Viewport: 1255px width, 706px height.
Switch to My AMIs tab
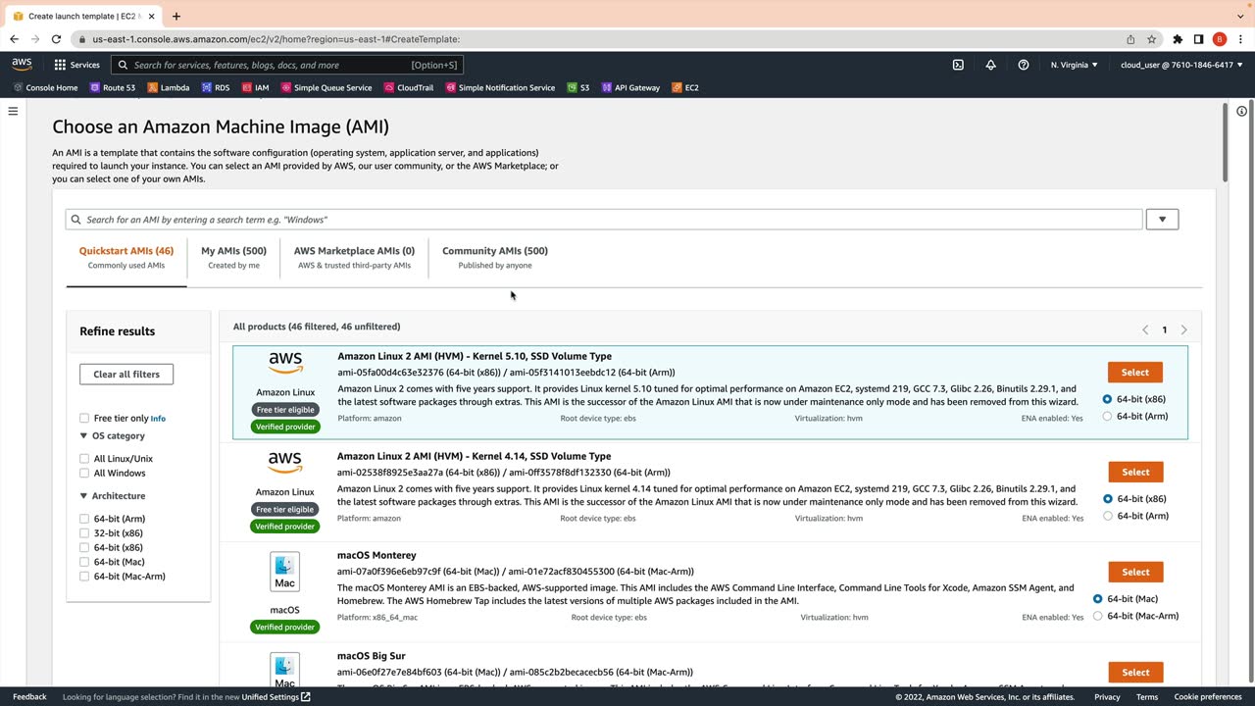coord(233,258)
